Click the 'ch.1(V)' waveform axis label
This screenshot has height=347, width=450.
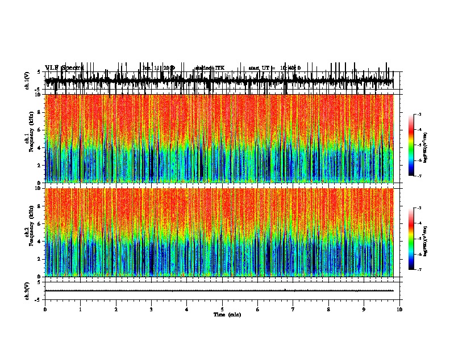(27, 81)
